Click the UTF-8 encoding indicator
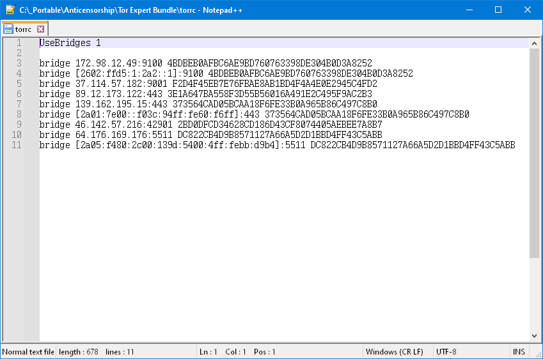The height and width of the screenshot is (359, 543). click(x=446, y=352)
